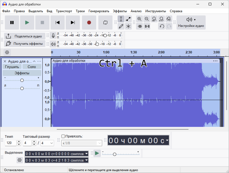Select the Envelope tool
Image resolution: width=229 pixels, height=173 pixels.
(128, 19)
